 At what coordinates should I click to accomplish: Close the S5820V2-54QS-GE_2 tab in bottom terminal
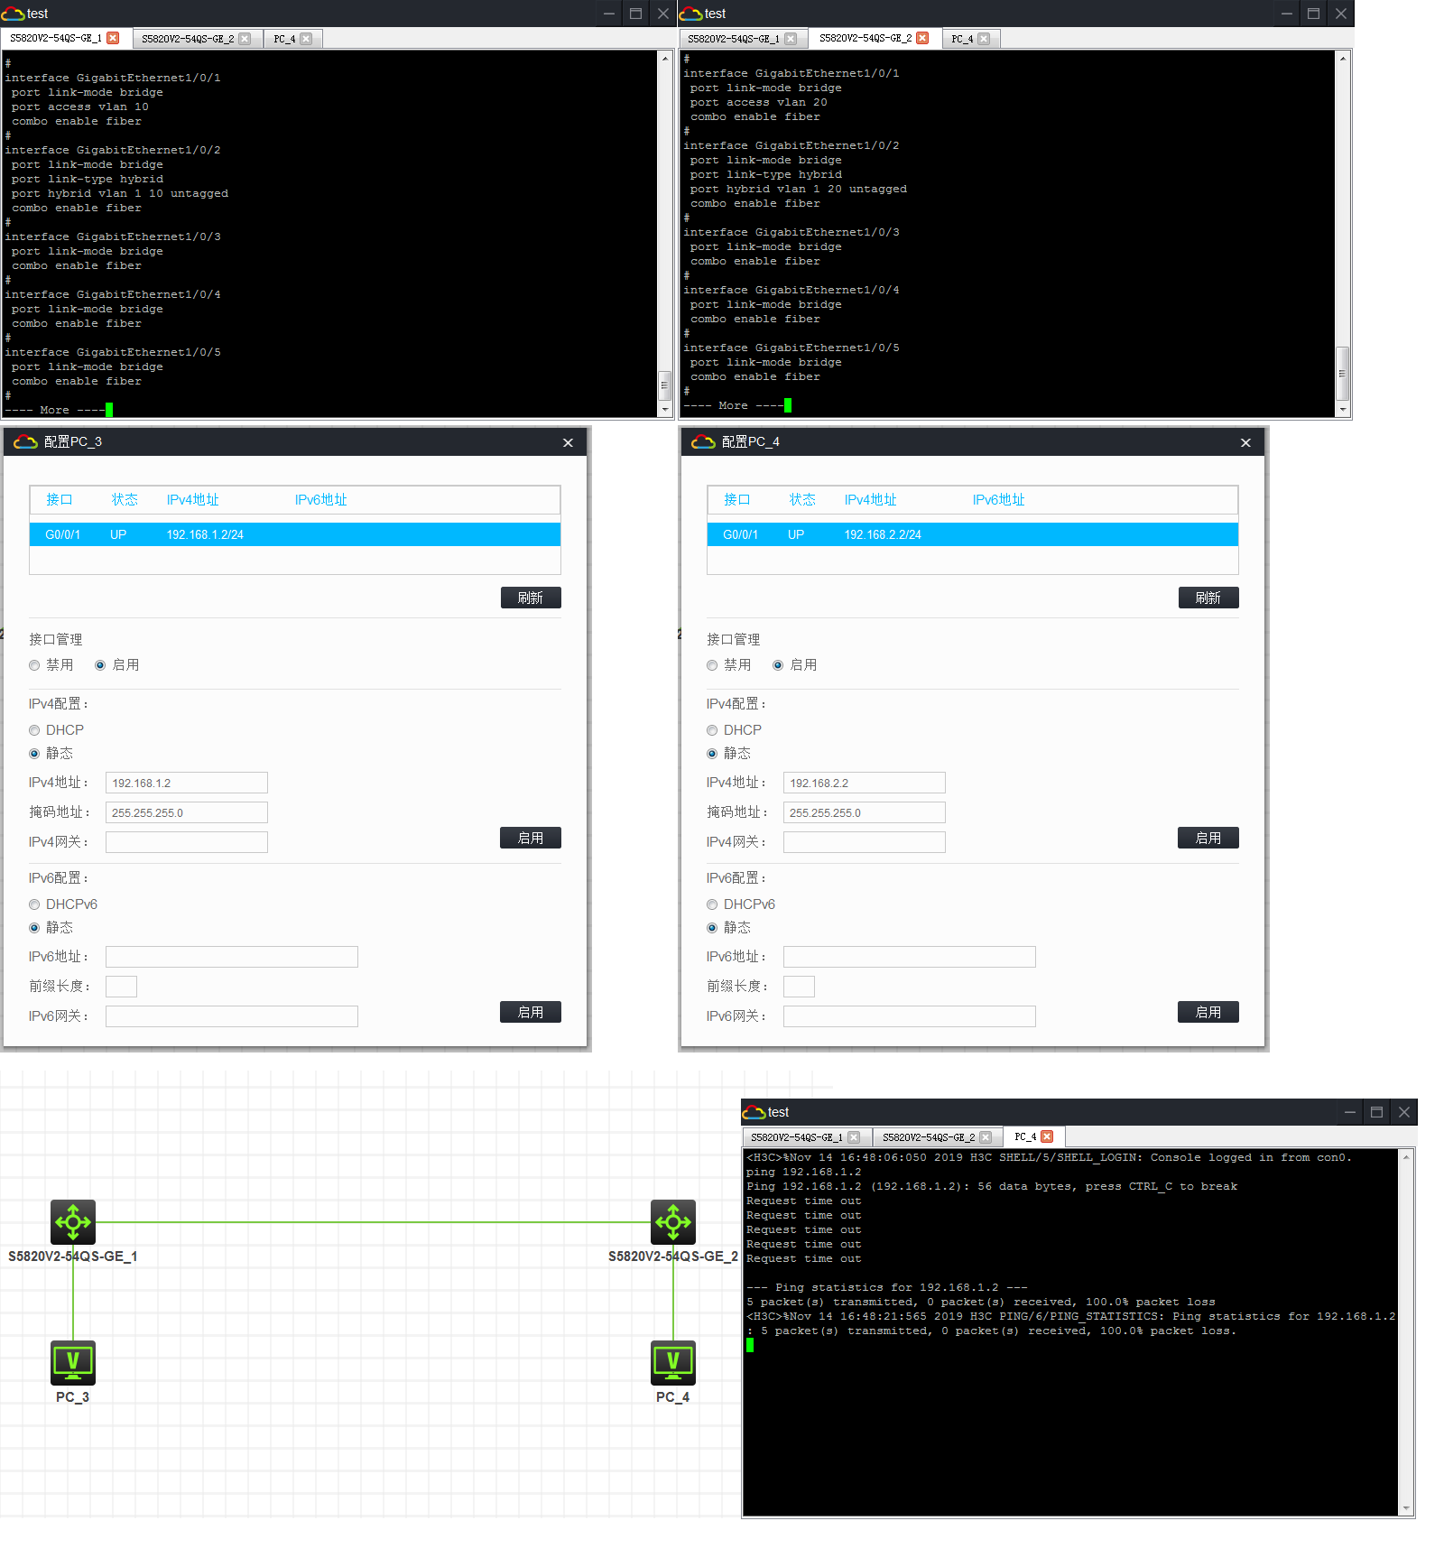(x=986, y=1137)
